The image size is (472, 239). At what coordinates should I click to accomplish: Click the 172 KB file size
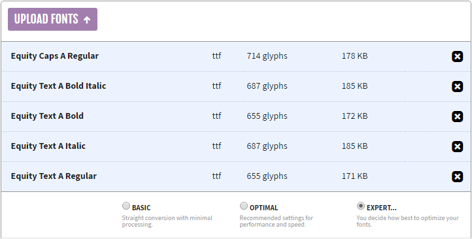pos(354,116)
